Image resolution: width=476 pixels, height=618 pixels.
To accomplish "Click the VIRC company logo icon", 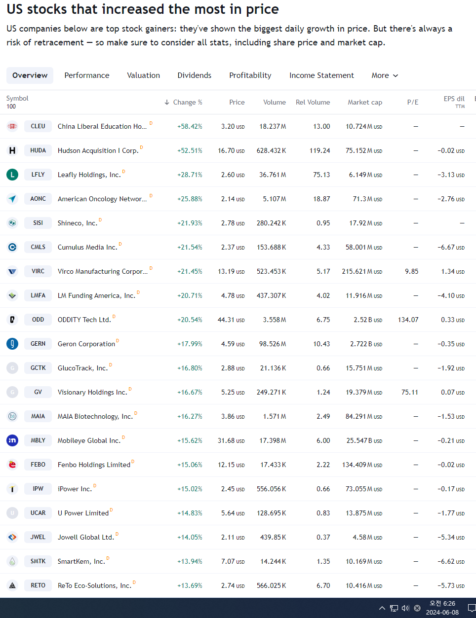I will click(12, 271).
